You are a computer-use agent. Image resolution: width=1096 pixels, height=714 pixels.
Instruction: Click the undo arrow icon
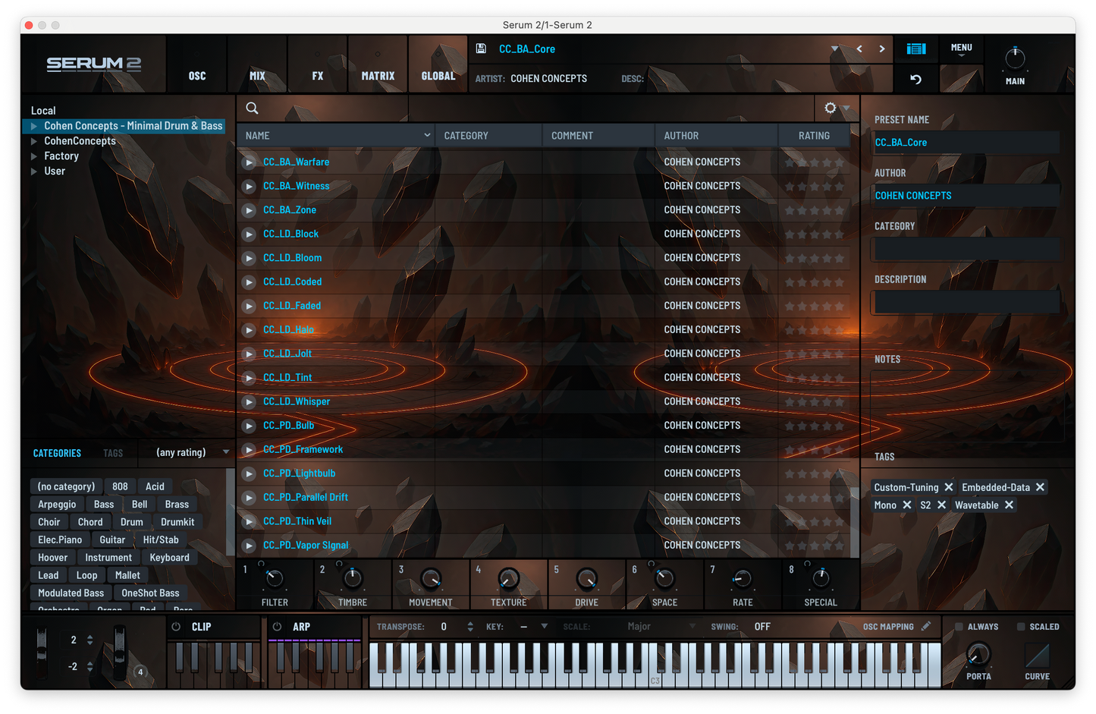(915, 79)
